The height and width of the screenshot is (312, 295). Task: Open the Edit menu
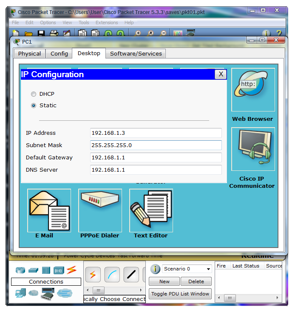click(x=29, y=22)
